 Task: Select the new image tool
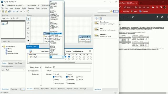28,40
